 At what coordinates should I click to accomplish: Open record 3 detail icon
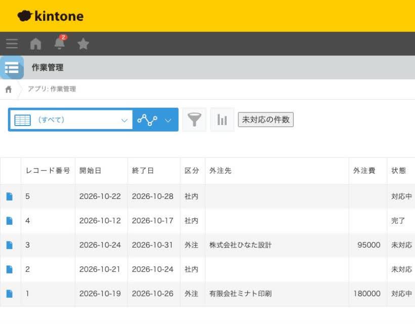(x=10, y=245)
